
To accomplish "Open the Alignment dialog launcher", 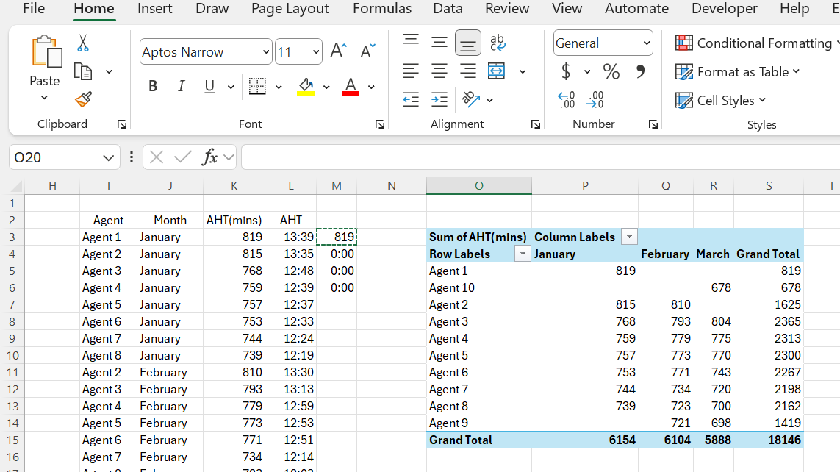I will (x=535, y=124).
